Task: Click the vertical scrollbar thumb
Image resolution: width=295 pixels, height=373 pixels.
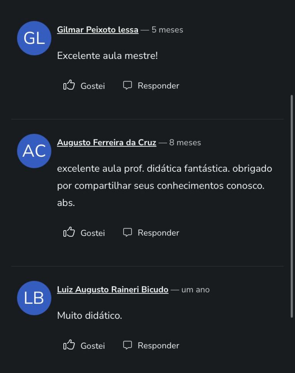Action: (292, 206)
